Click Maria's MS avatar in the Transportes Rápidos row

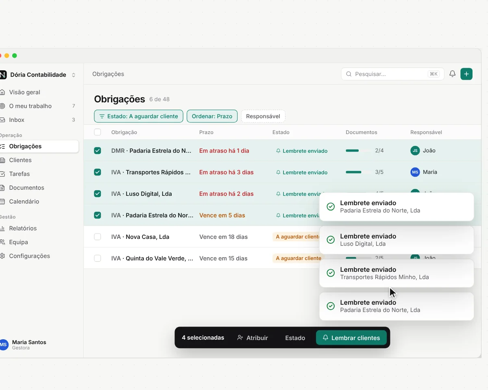[x=415, y=172]
